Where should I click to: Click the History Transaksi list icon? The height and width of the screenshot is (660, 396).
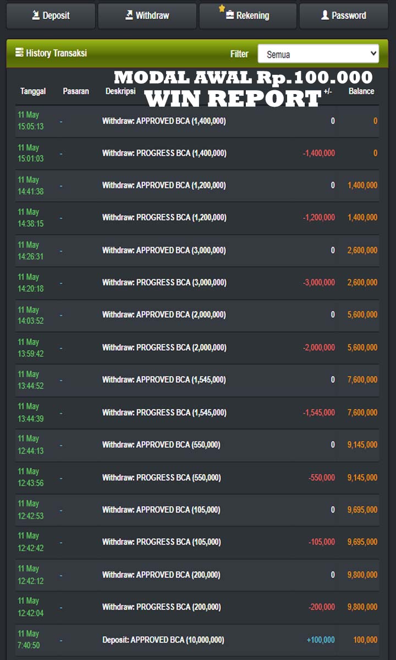tap(19, 53)
